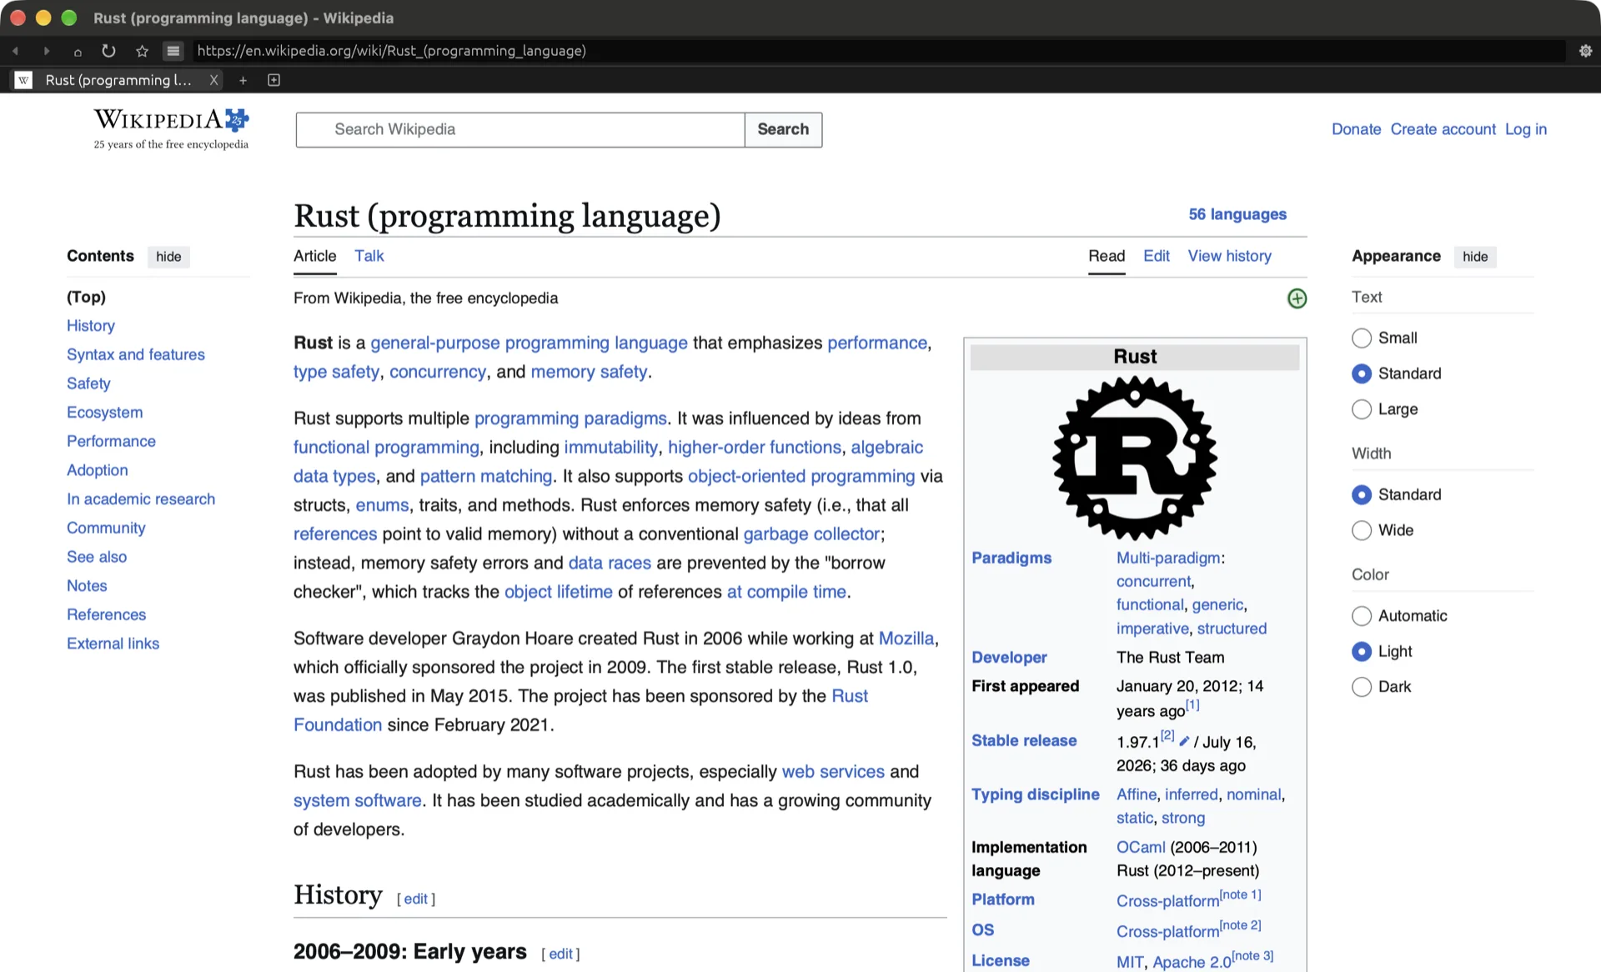Click the pattern matching link

tap(486, 476)
